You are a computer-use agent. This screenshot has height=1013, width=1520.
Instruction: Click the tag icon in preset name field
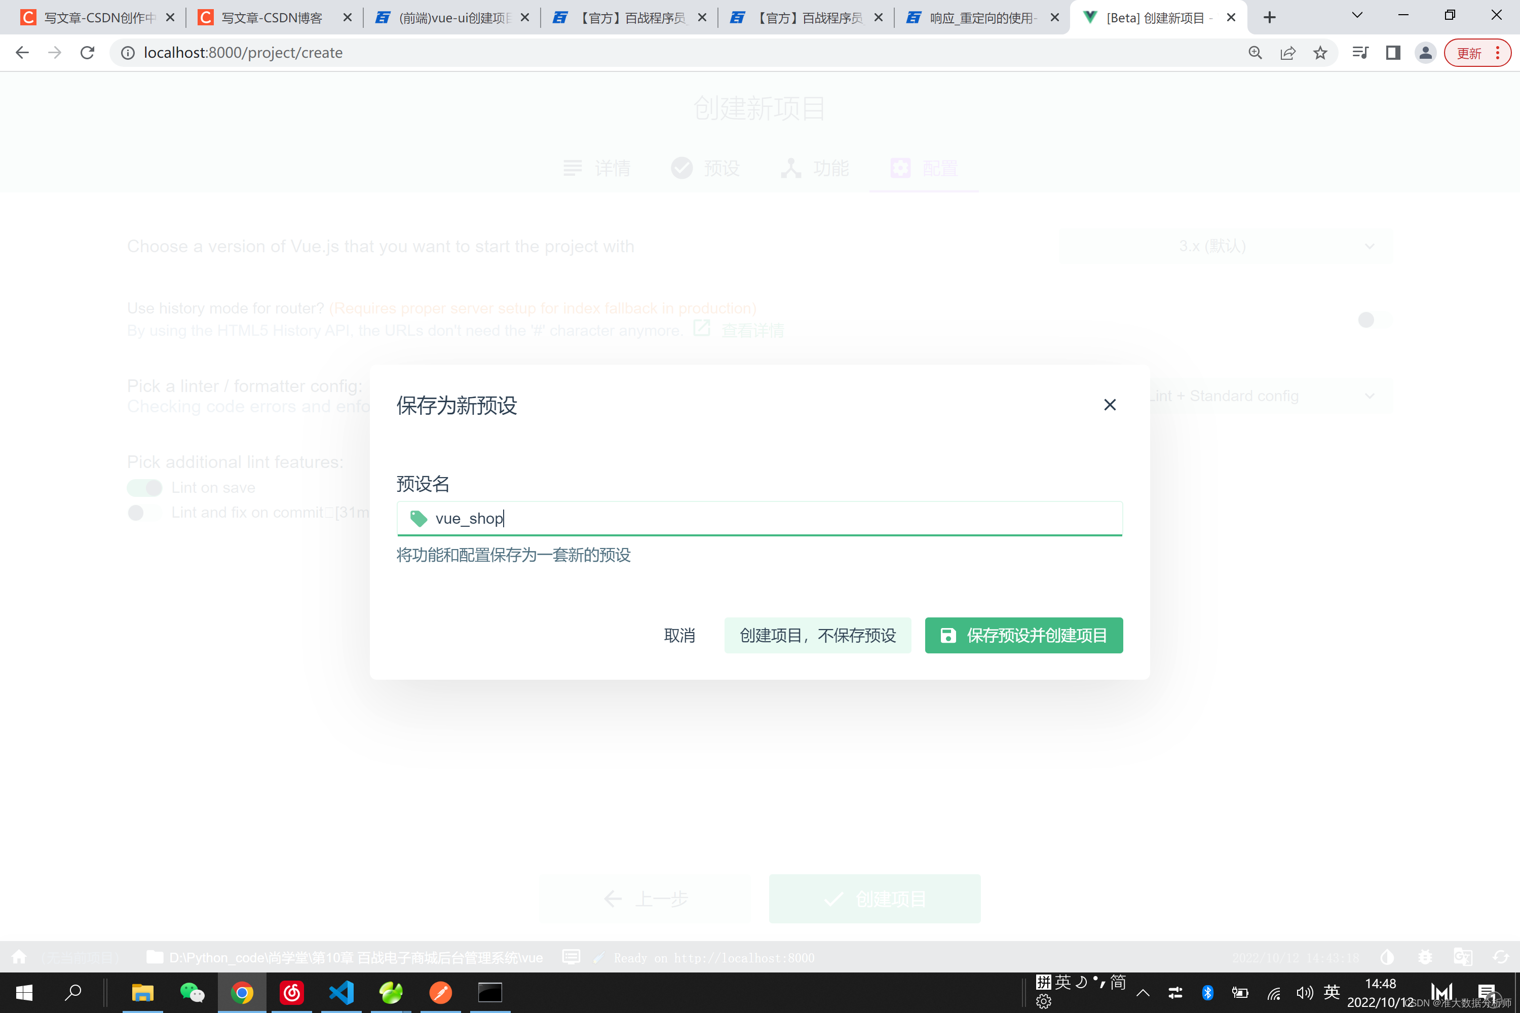[x=419, y=518]
